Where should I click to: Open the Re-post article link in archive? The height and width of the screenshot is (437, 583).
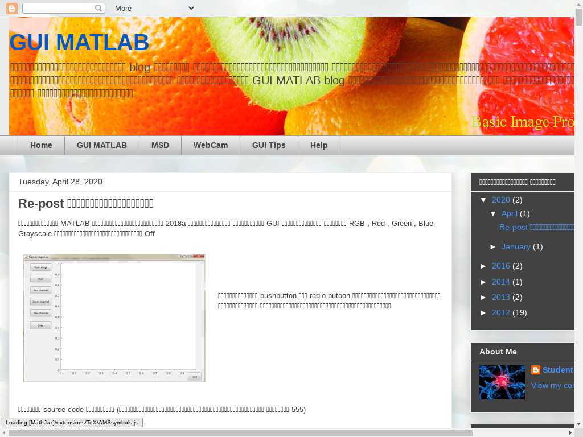pos(536,227)
